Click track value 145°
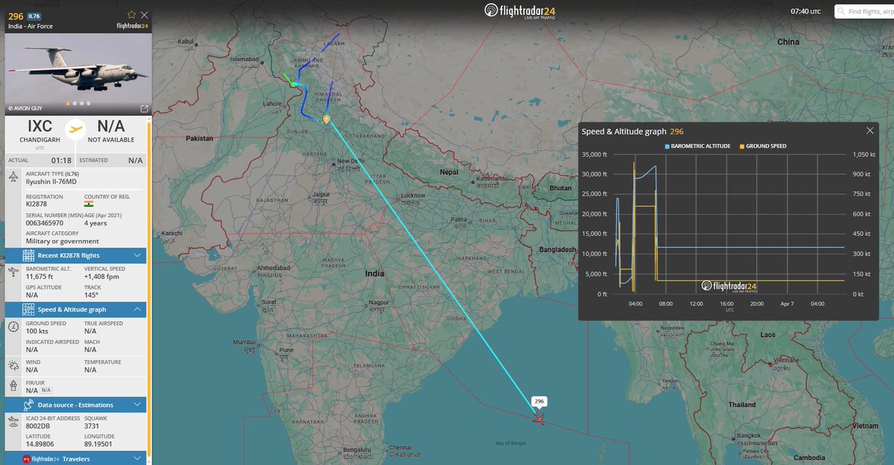The width and height of the screenshot is (894, 465). click(x=92, y=295)
